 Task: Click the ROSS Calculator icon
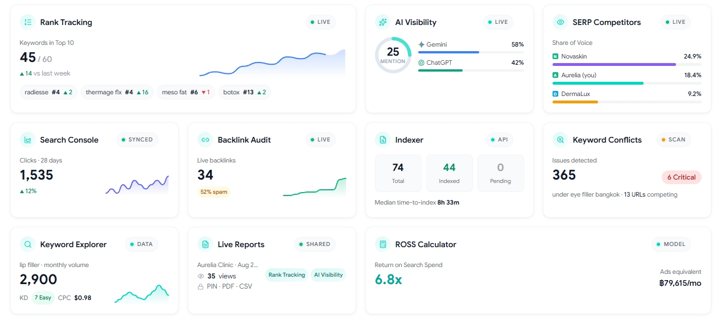point(382,244)
